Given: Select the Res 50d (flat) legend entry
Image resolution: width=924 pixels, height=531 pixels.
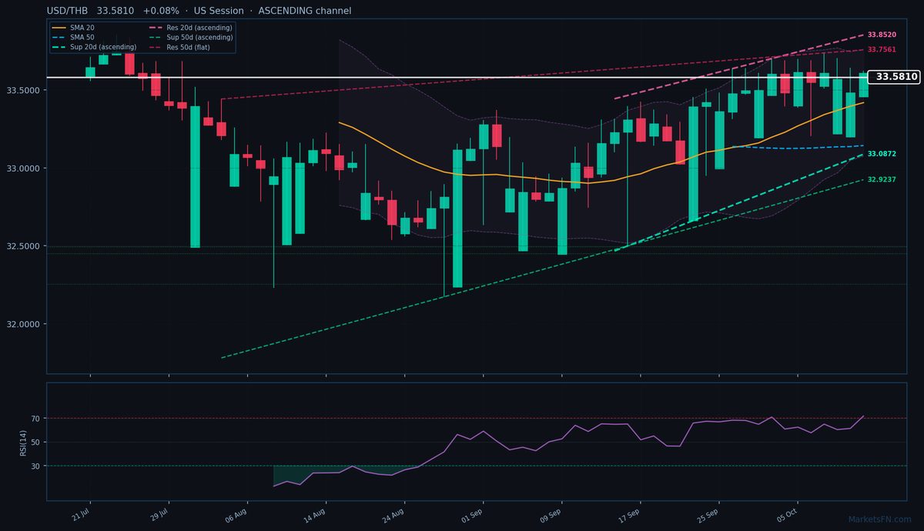Looking at the screenshot, I should 178,47.
